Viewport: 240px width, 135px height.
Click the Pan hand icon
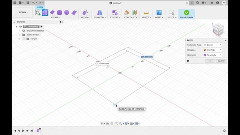pos(112,123)
